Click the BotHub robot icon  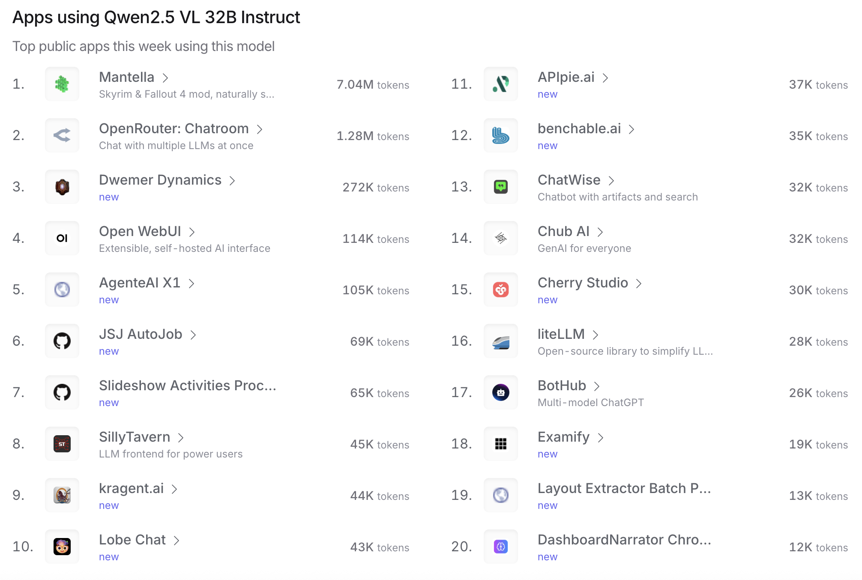pos(501,392)
